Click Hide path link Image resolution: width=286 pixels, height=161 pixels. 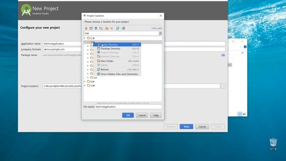157,28
